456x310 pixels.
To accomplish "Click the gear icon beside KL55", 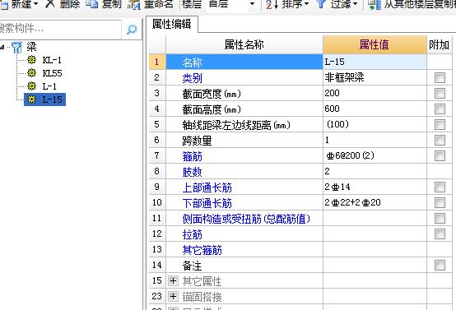I will pyautogui.click(x=31, y=73).
